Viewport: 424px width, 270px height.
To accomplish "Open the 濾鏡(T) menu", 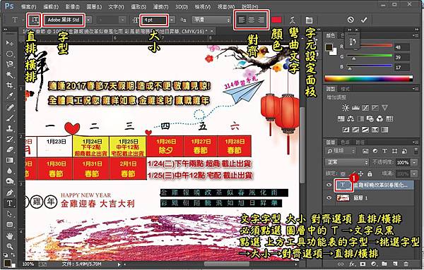I will 160,6.
